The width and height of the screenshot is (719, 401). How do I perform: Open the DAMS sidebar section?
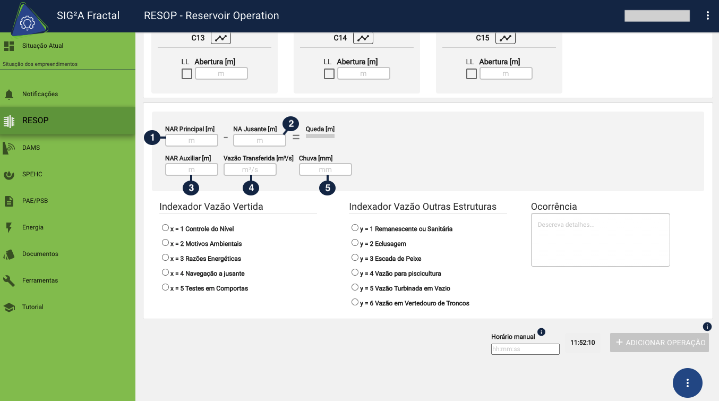pos(31,148)
